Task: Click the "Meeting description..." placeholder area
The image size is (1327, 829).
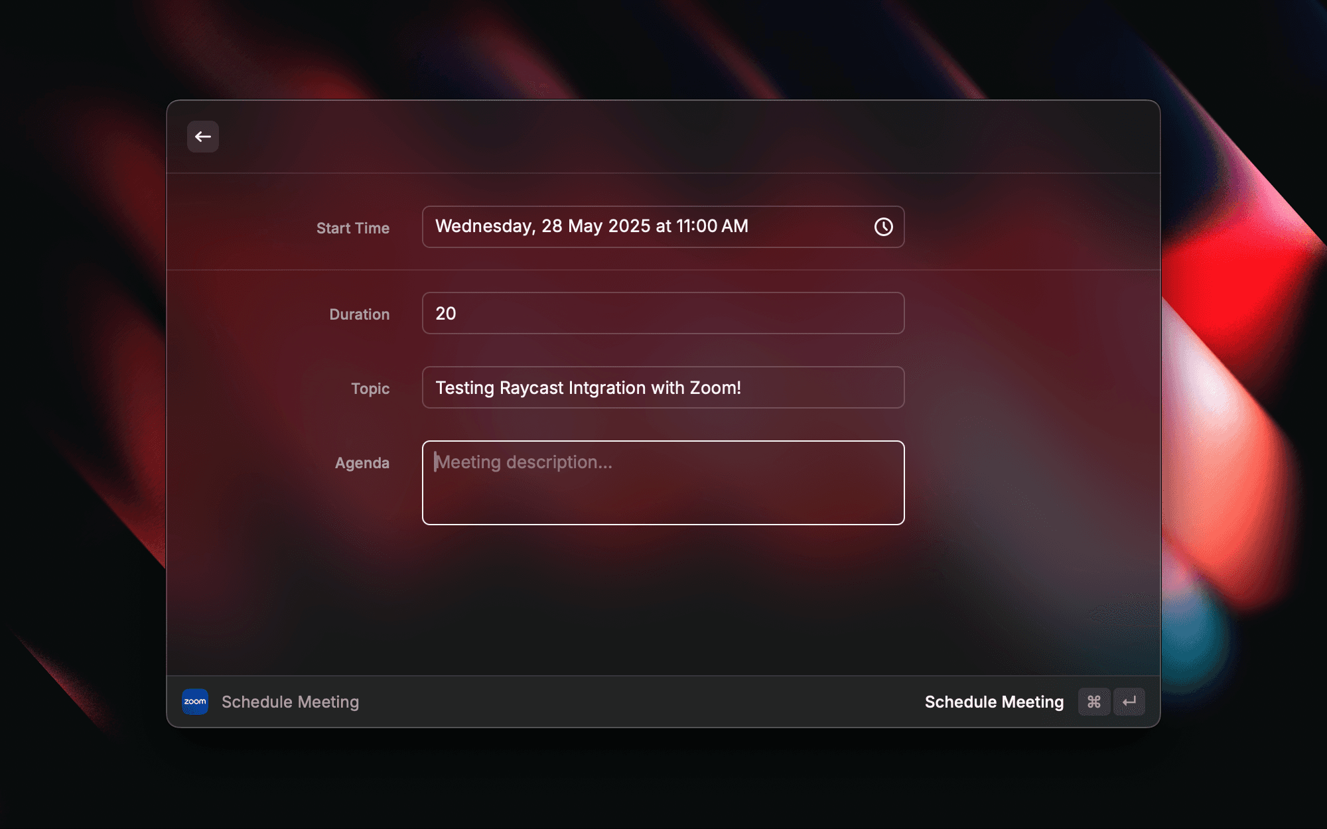Action: pos(524,462)
